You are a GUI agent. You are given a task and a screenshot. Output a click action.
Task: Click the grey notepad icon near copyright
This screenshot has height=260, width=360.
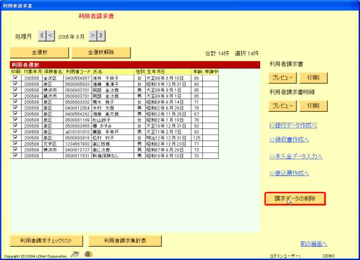click(x=75, y=254)
